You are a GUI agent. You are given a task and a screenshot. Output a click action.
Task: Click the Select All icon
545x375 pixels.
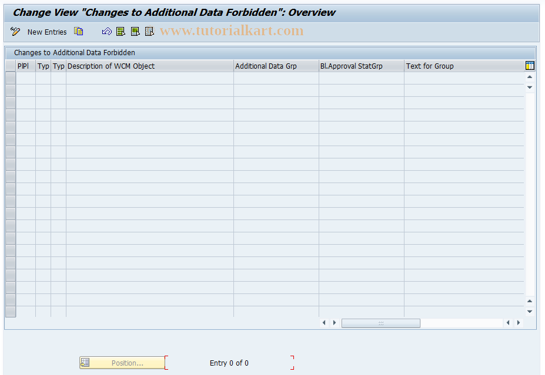pos(121,32)
